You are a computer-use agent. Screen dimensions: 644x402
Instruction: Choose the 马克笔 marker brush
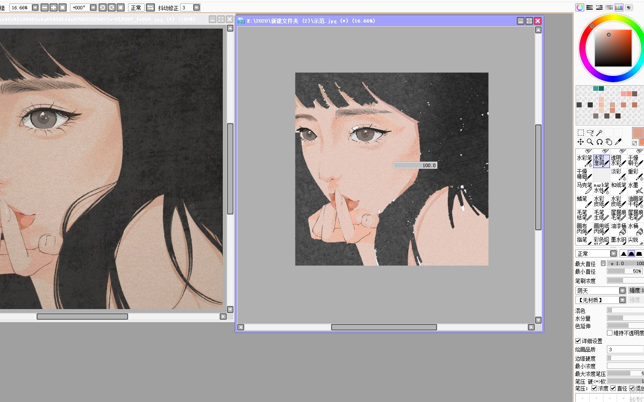pyautogui.click(x=584, y=188)
